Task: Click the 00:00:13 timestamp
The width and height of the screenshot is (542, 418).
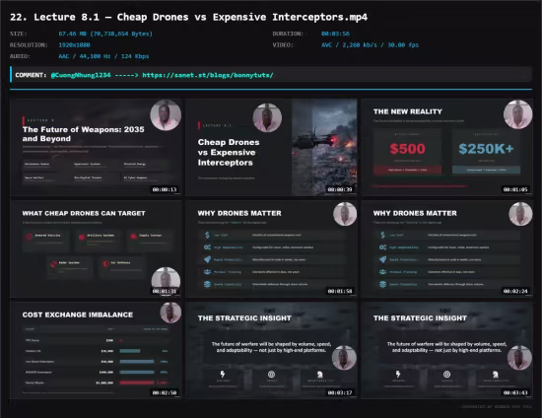Action: pyautogui.click(x=165, y=189)
